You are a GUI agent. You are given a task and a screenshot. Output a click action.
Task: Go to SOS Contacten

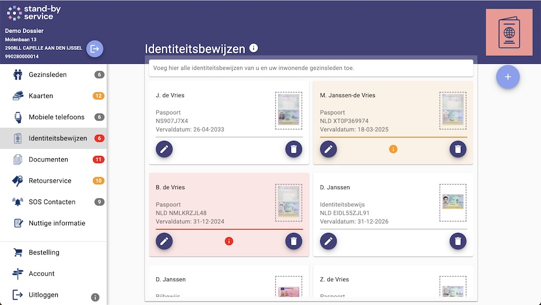click(54, 202)
